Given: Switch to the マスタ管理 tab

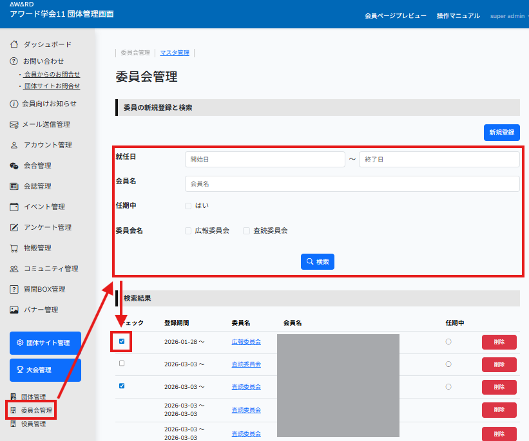Looking at the screenshot, I should coord(175,53).
